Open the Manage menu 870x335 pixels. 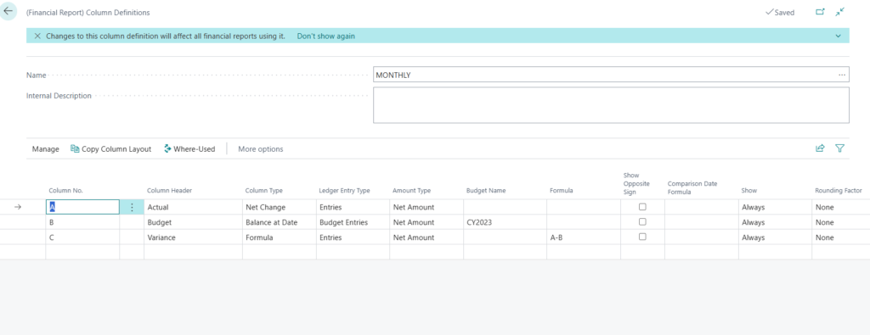(x=46, y=149)
